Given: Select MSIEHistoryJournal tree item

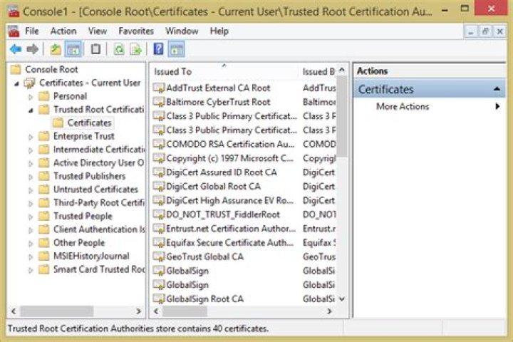Looking at the screenshot, I should pos(91,256).
